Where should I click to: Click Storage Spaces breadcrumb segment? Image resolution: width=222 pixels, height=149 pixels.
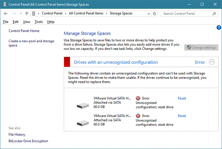pos(121,13)
